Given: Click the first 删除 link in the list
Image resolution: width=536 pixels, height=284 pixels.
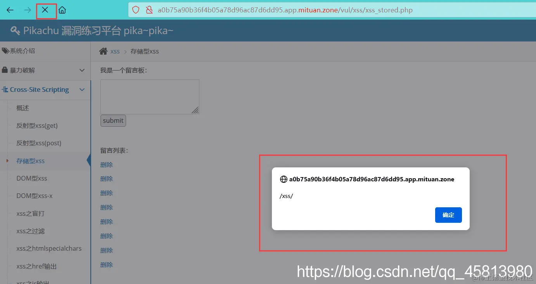Looking at the screenshot, I should click(x=107, y=165).
